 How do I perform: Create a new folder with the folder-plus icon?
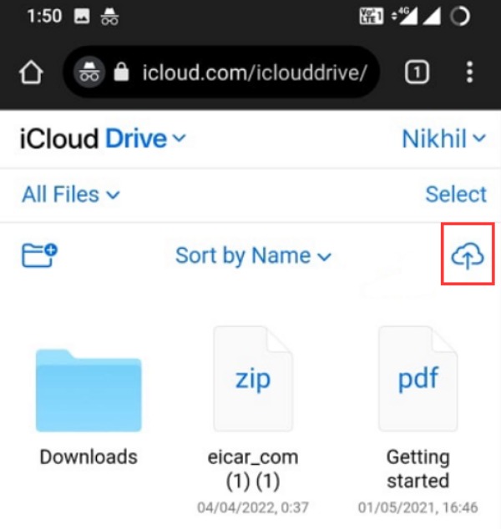[x=39, y=255]
